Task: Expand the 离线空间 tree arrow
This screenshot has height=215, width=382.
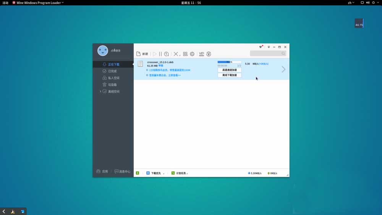Action: click(x=100, y=92)
